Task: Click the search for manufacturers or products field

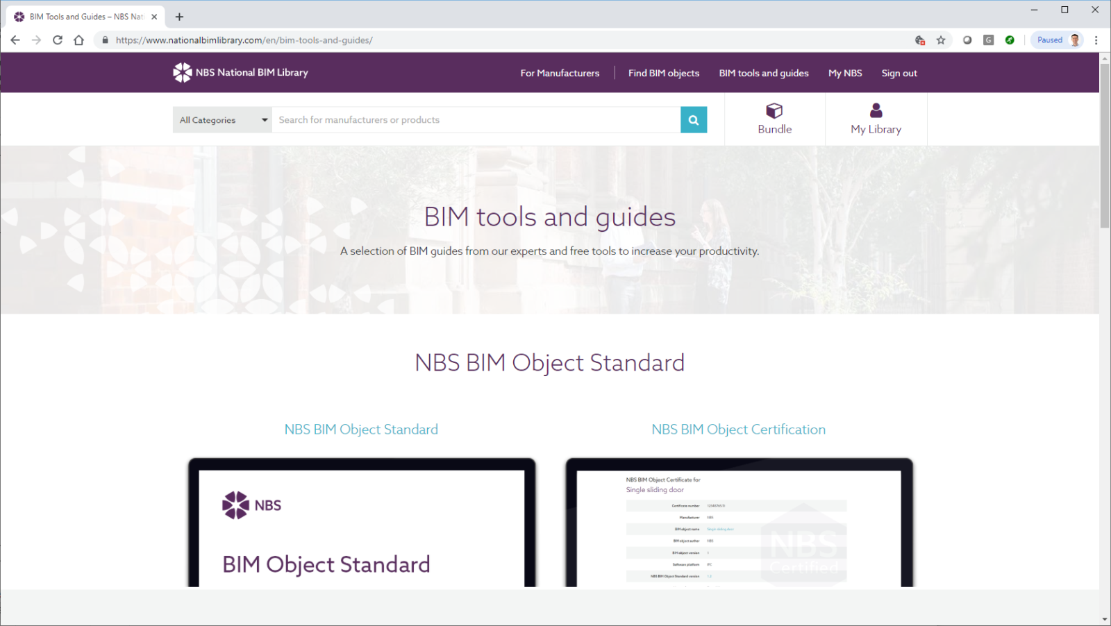Action: tap(476, 120)
